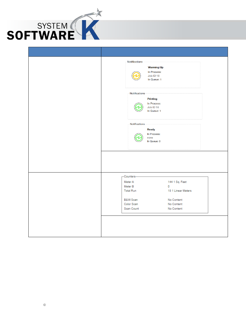Click 'In Queue: 0' under Ready

pyautogui.click(x=154, y=141)
